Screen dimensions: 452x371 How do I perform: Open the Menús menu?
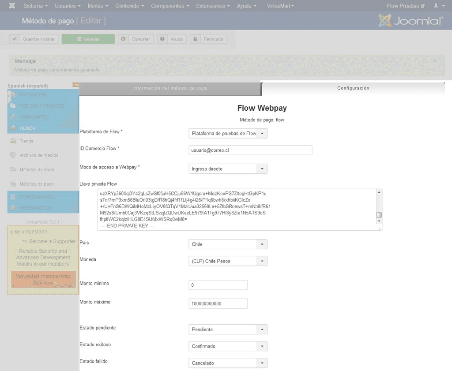pyautogui.click(x=98, y=6)
